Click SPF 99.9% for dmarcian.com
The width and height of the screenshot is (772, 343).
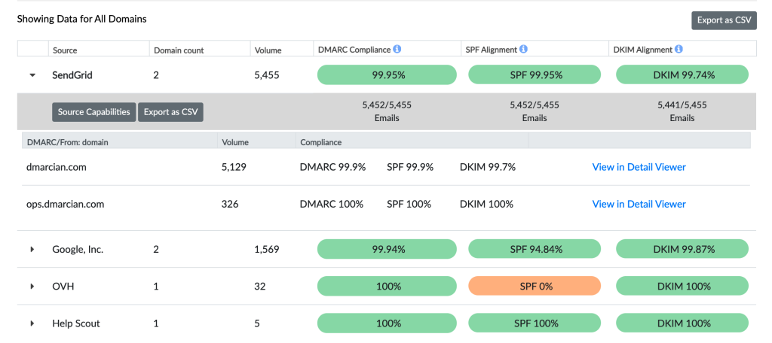(x=410, y=167)
